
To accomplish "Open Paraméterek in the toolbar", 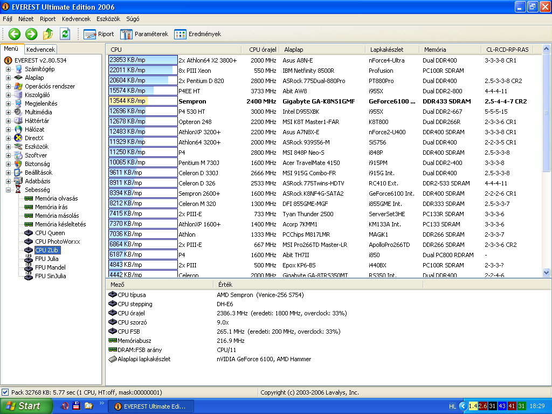I will (x=144, y=34).
